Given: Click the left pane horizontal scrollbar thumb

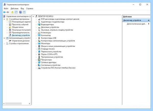Looking at the screenshot, I should point(13,104).
